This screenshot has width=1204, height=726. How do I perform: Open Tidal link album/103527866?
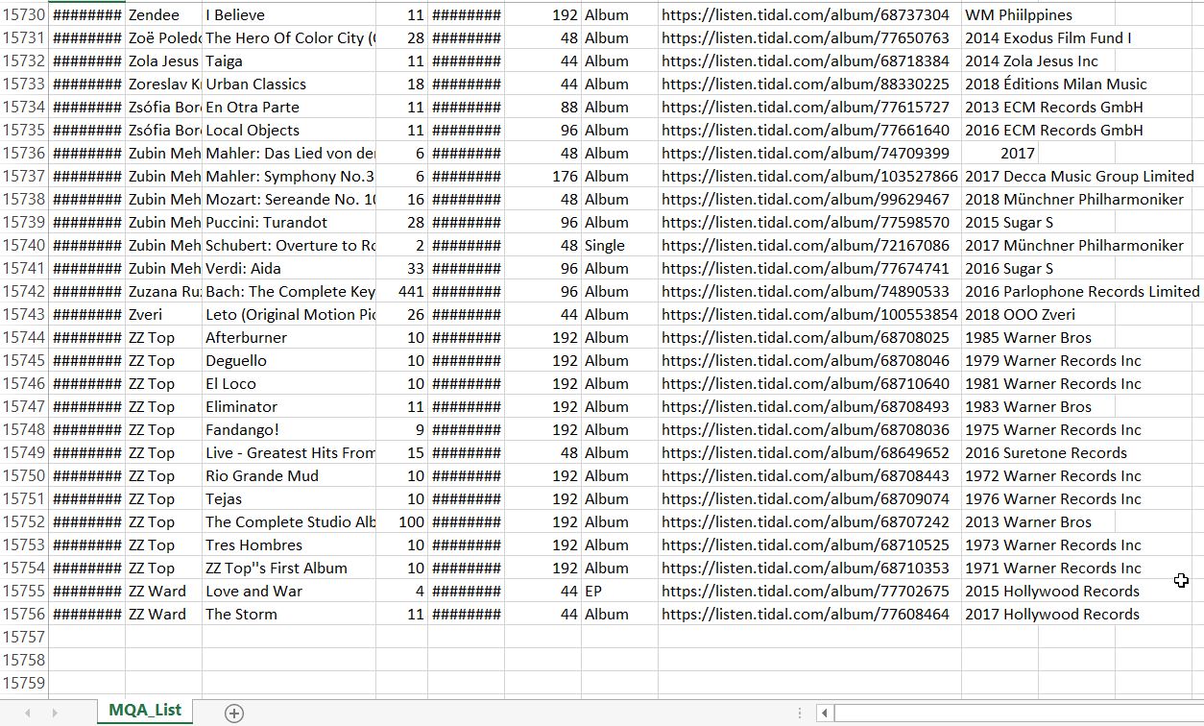[x=810, y=177]
